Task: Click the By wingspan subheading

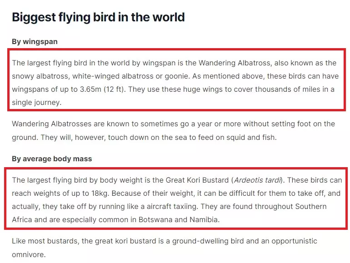Action: click(35, 42)
